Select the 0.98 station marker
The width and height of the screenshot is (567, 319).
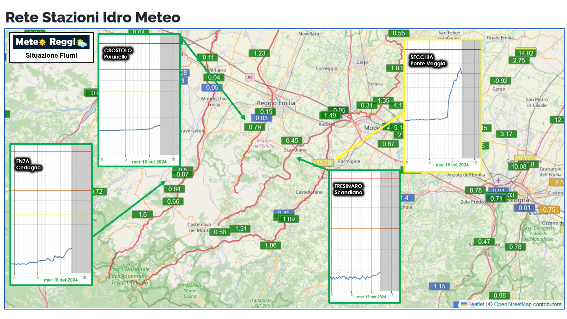tap(499, 295)
